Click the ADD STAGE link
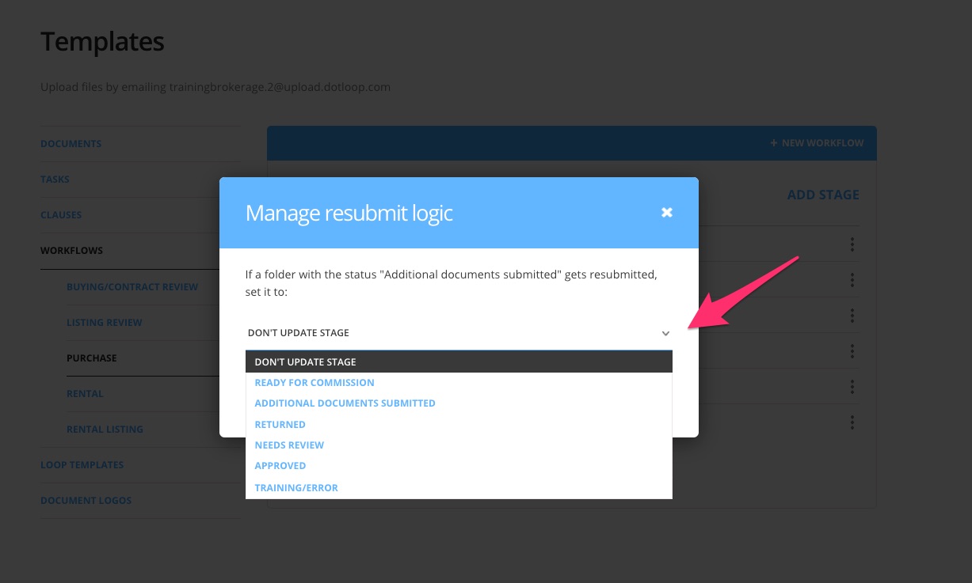This screenshot has width=972, height=583. pyautogui.click(x=822, y=195)
